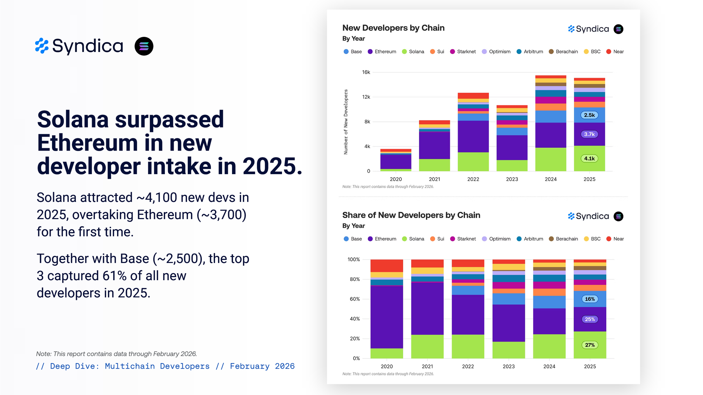Screen dimensions: 703x395
Task: Click Berachain legend dot in top chart
Action: point(551,52)
